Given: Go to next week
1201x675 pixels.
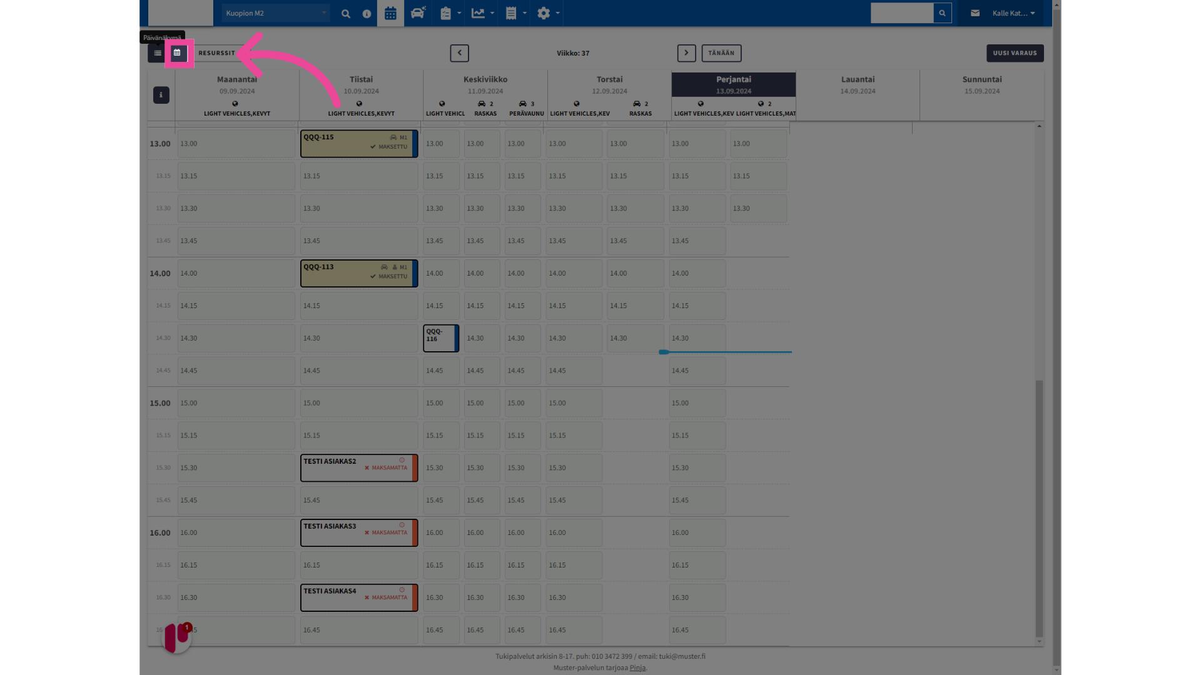Looking at the screenshot, I should tap(686, 53).
